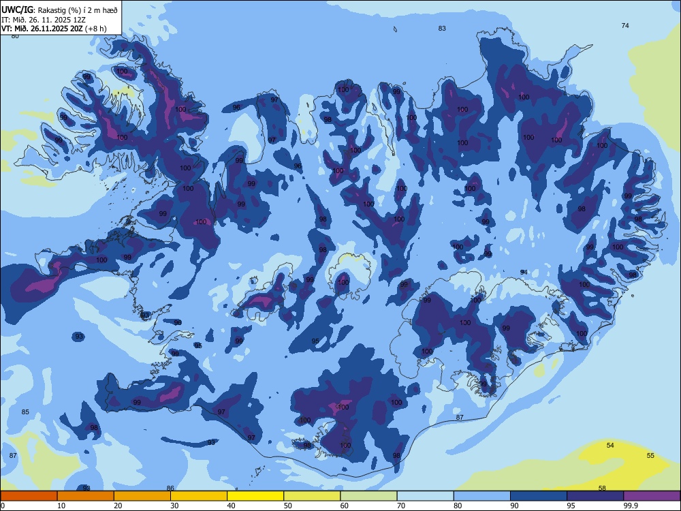Select the medium blue 80–90 legend swatch
Screen dimensions: 681x511
[x=482, y=496]
